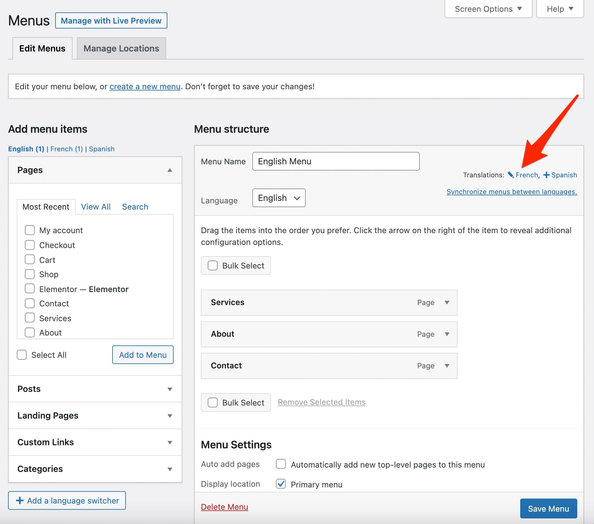Expand the Posts panel arrow
The width and height of the screenshot is (594, 524).
click(170, 389)
